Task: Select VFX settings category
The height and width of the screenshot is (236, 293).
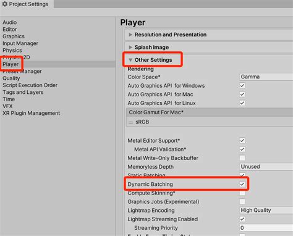Action: (x=7, y=106)
